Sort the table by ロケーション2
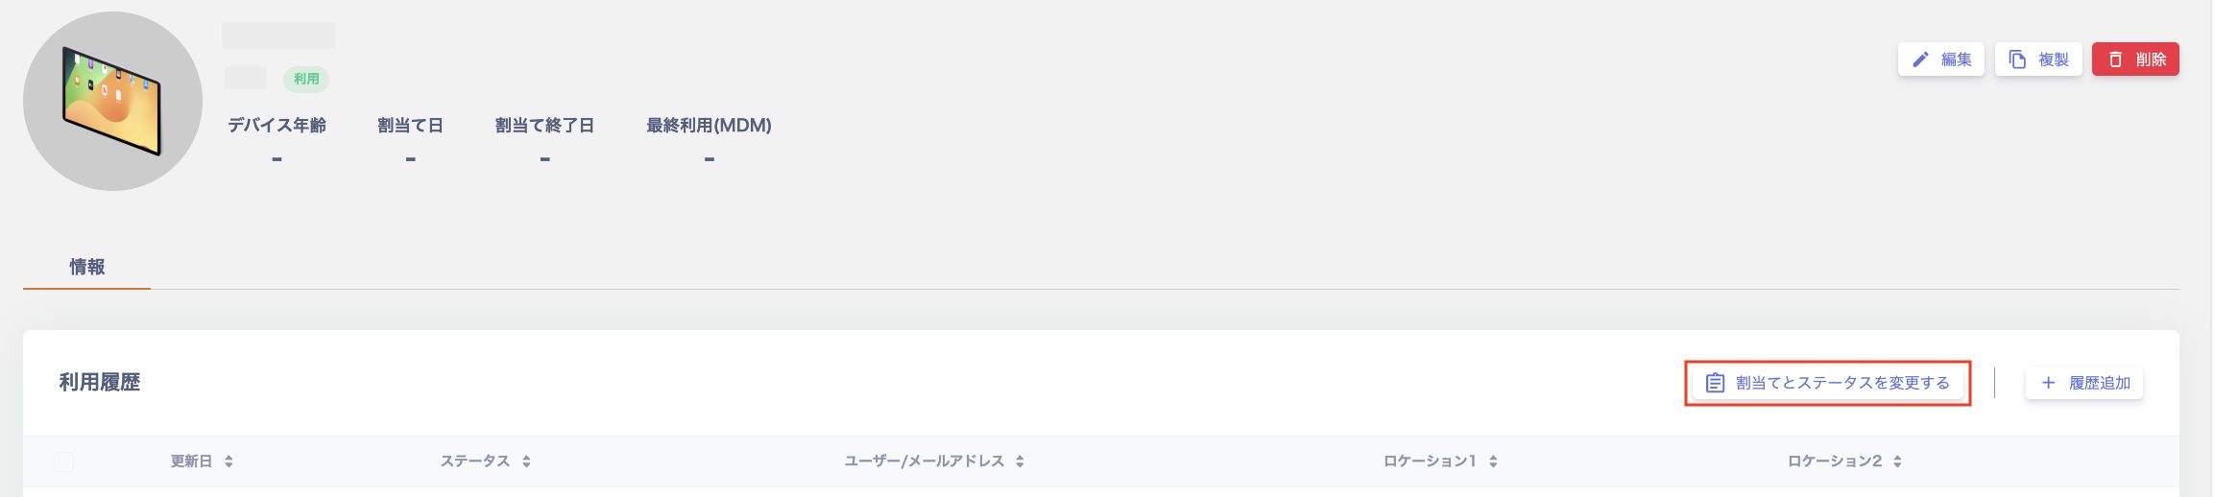Image resolution: width=2214 pixels, height=497 pixels. tap(1897, 461)
